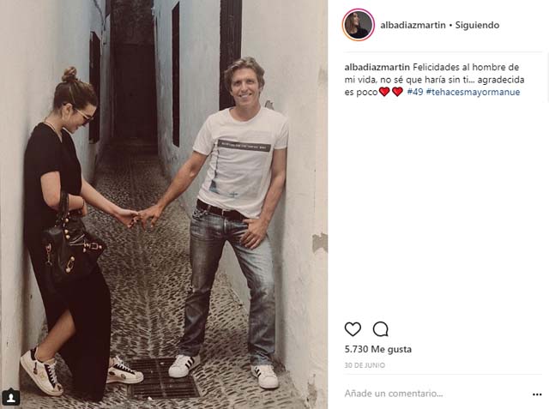The height and width of the screenshot is (409, 549).
Task: Focus the Añade un comentario field
Action: coord(436,394)
